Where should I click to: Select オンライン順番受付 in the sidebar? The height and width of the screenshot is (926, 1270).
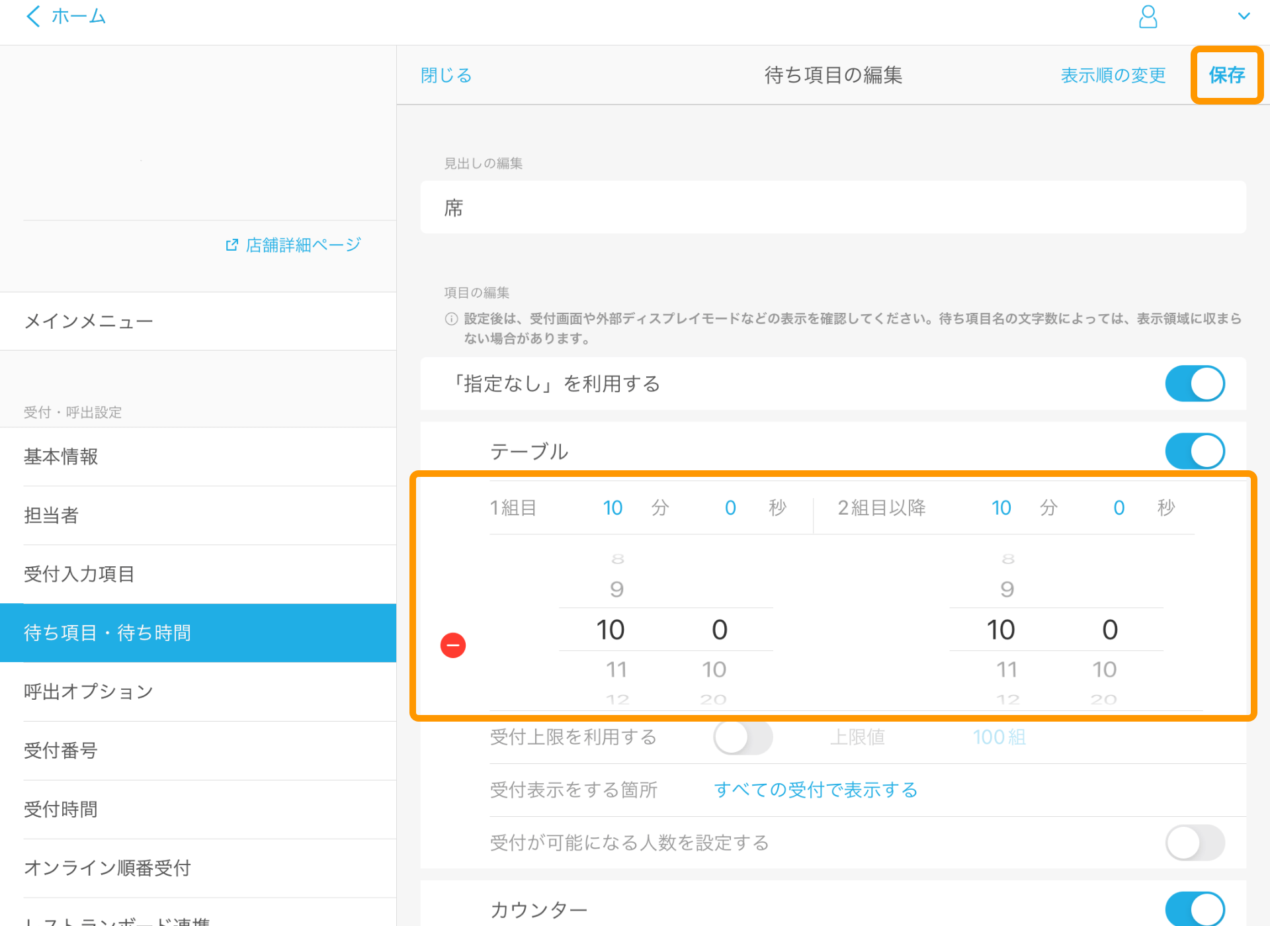tap(198, 868)
